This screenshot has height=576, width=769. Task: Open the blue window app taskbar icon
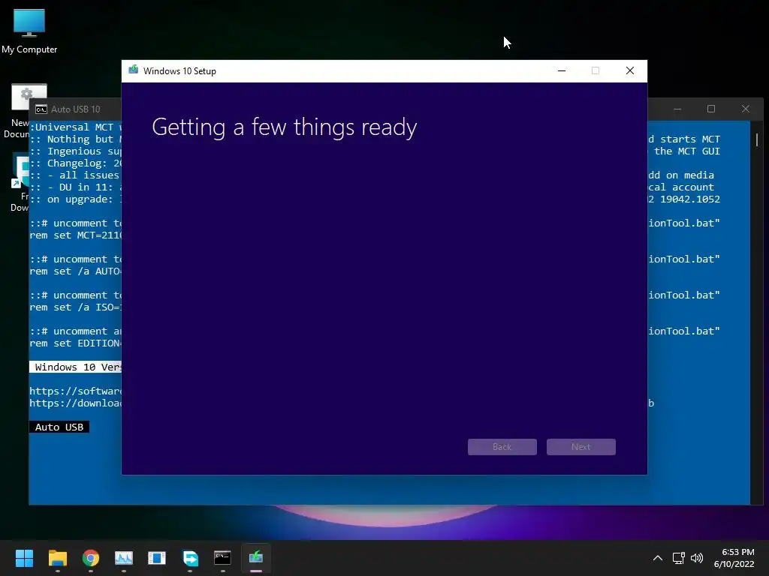(x=157, y=558)
